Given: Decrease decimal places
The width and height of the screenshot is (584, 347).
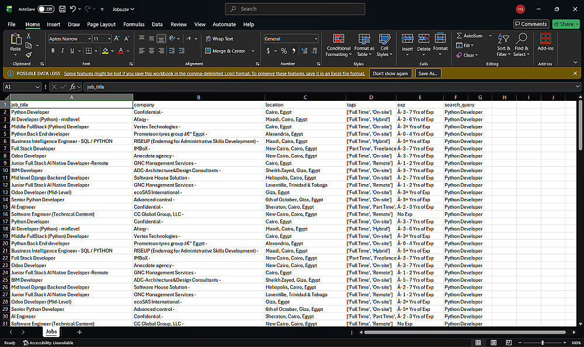Looking at the screenshot, I should pos(314,51).
